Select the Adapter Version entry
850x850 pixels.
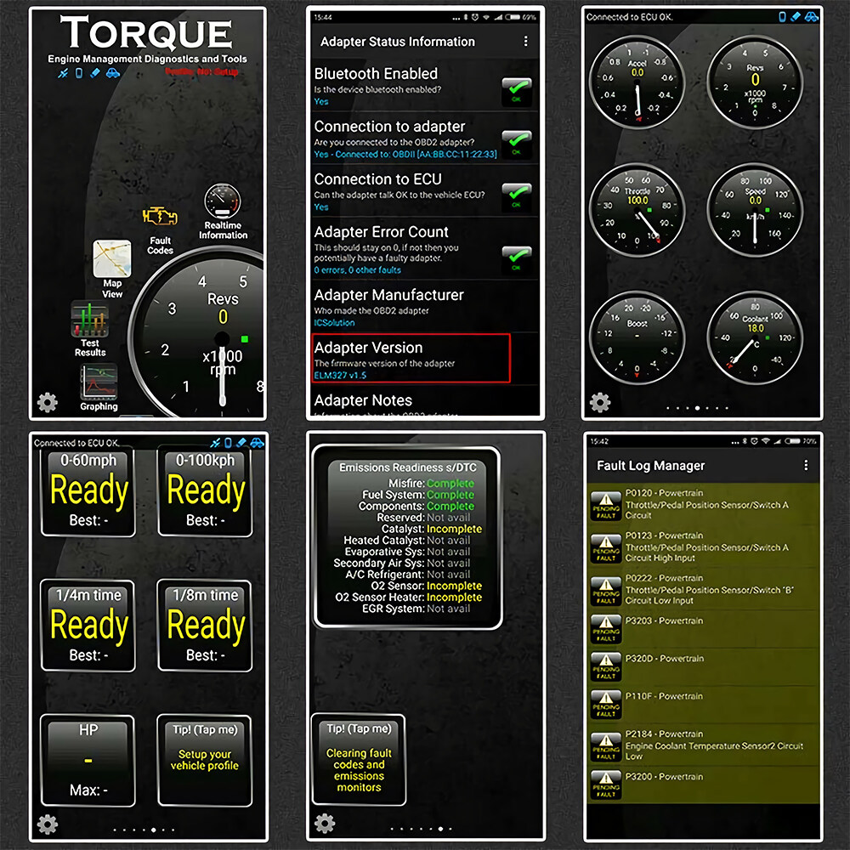(411, 358)
